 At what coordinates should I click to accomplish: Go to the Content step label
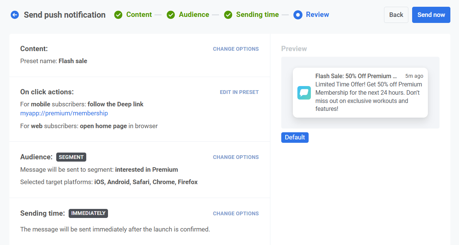[139, 15]
